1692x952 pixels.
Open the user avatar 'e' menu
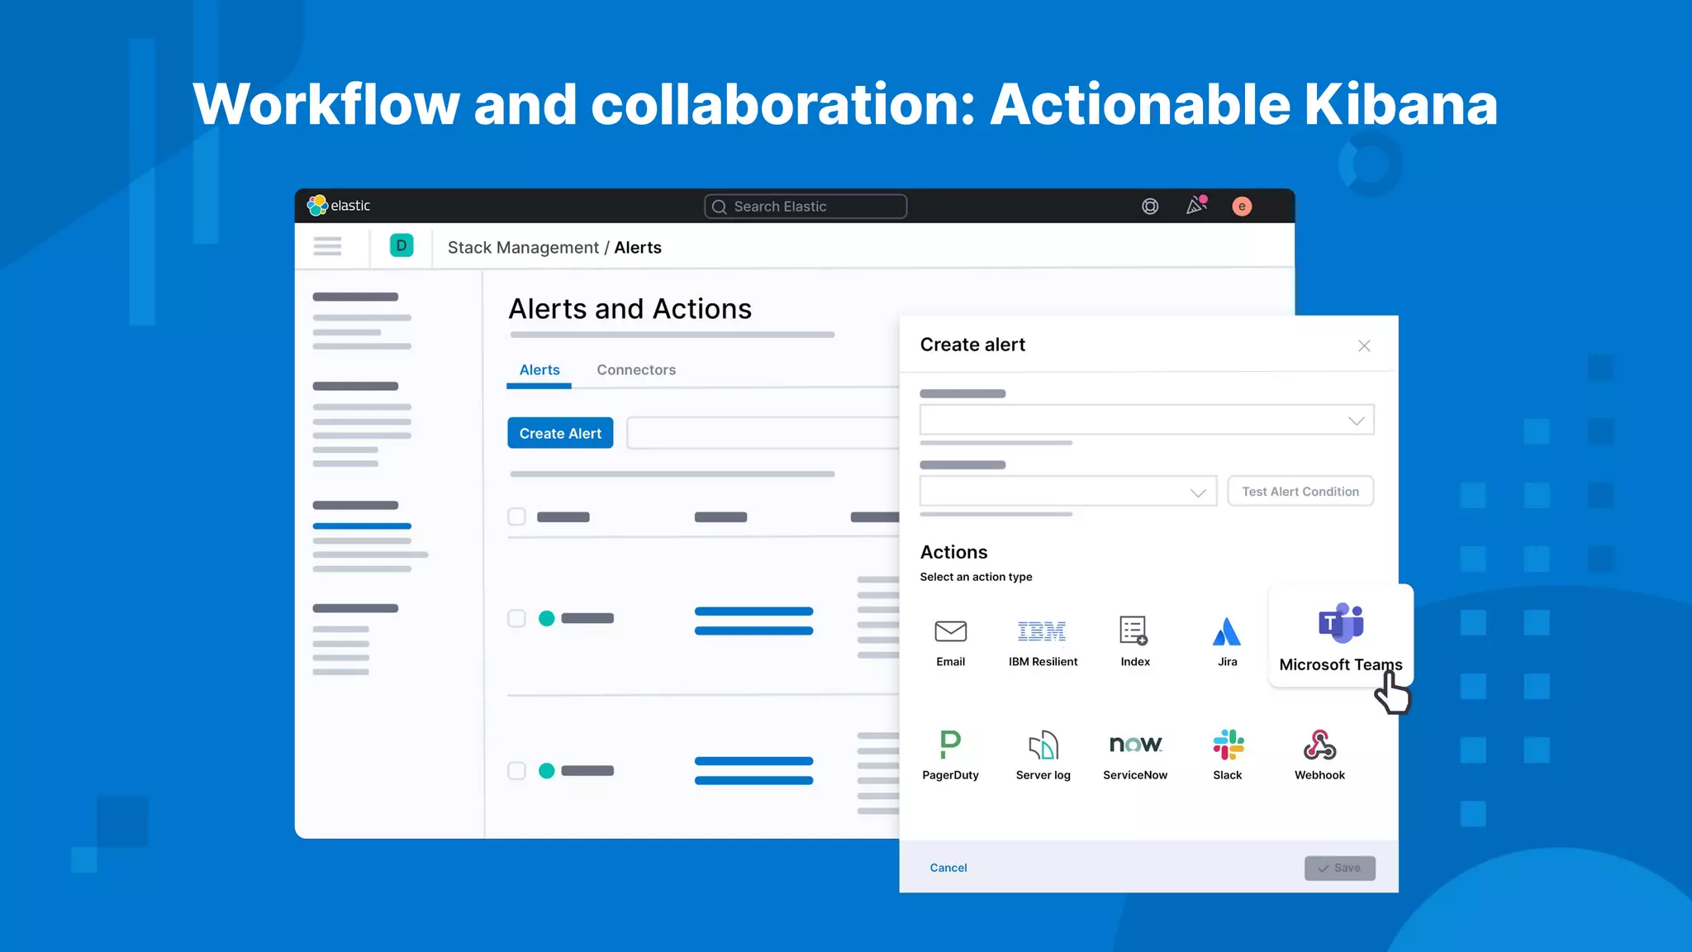point(1242,207)
